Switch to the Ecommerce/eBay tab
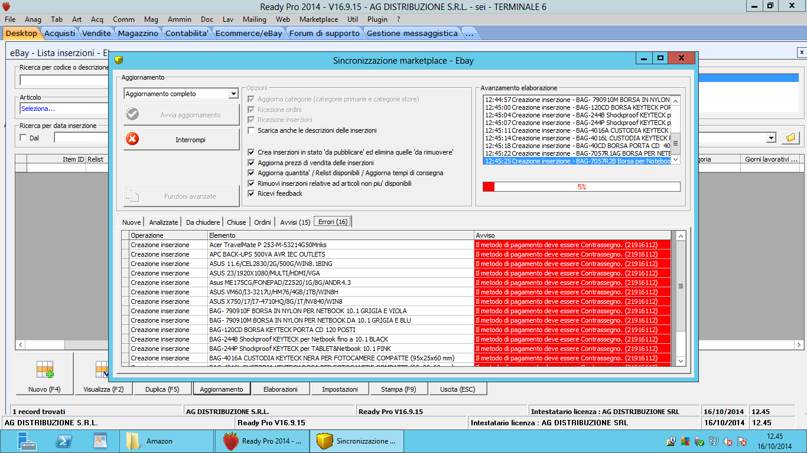Screen dimensions: 807x453 tap(249, 34)
